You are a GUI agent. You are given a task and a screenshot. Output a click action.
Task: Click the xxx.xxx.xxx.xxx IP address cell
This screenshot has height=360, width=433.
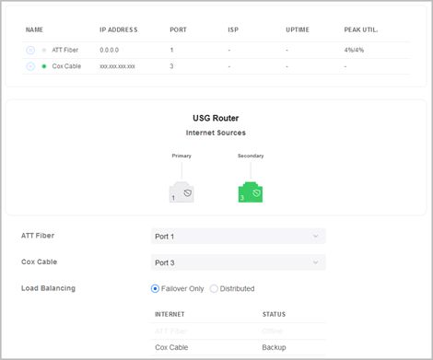(117, 66)
